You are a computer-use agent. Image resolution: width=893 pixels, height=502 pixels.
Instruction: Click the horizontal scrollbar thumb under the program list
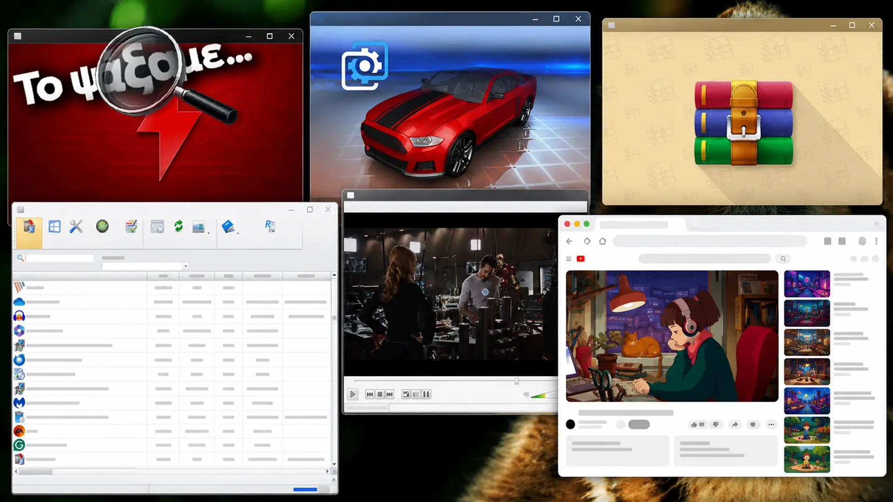tap(36, 471)
